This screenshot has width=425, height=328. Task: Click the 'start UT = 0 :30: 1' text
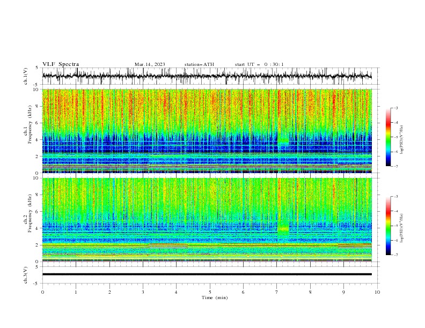click(259, 64)
